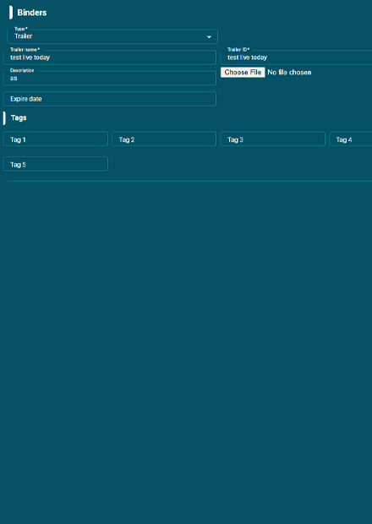Click the dropdown arrow in Type field
This screenshot has width=372, height=524.
209,37
